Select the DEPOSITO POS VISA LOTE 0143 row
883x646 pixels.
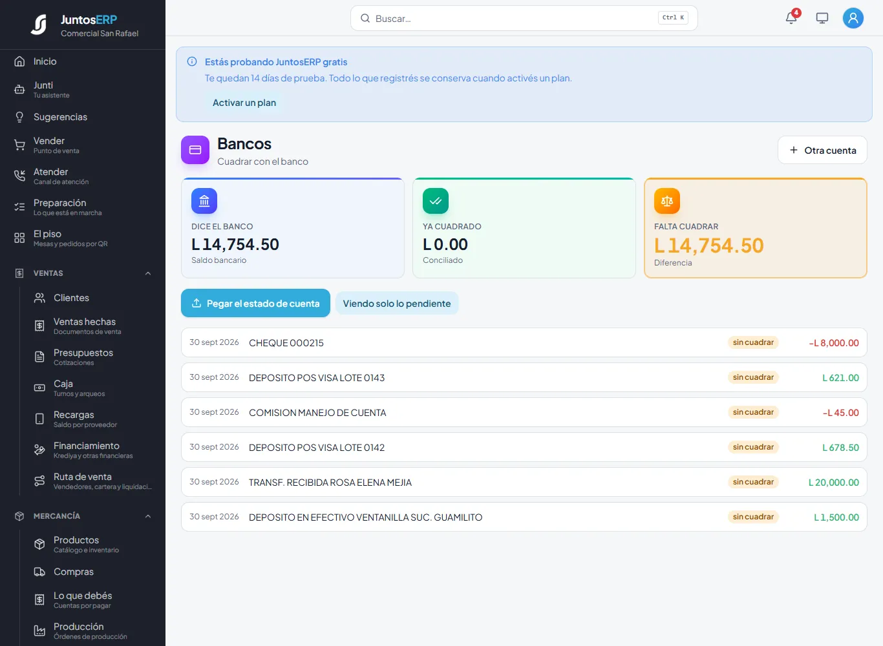[524, 377]
